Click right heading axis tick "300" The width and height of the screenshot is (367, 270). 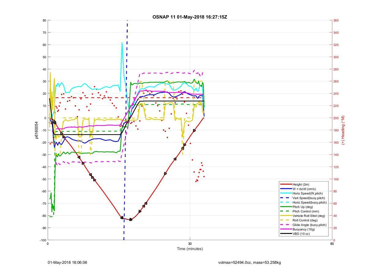click(336, 57)
